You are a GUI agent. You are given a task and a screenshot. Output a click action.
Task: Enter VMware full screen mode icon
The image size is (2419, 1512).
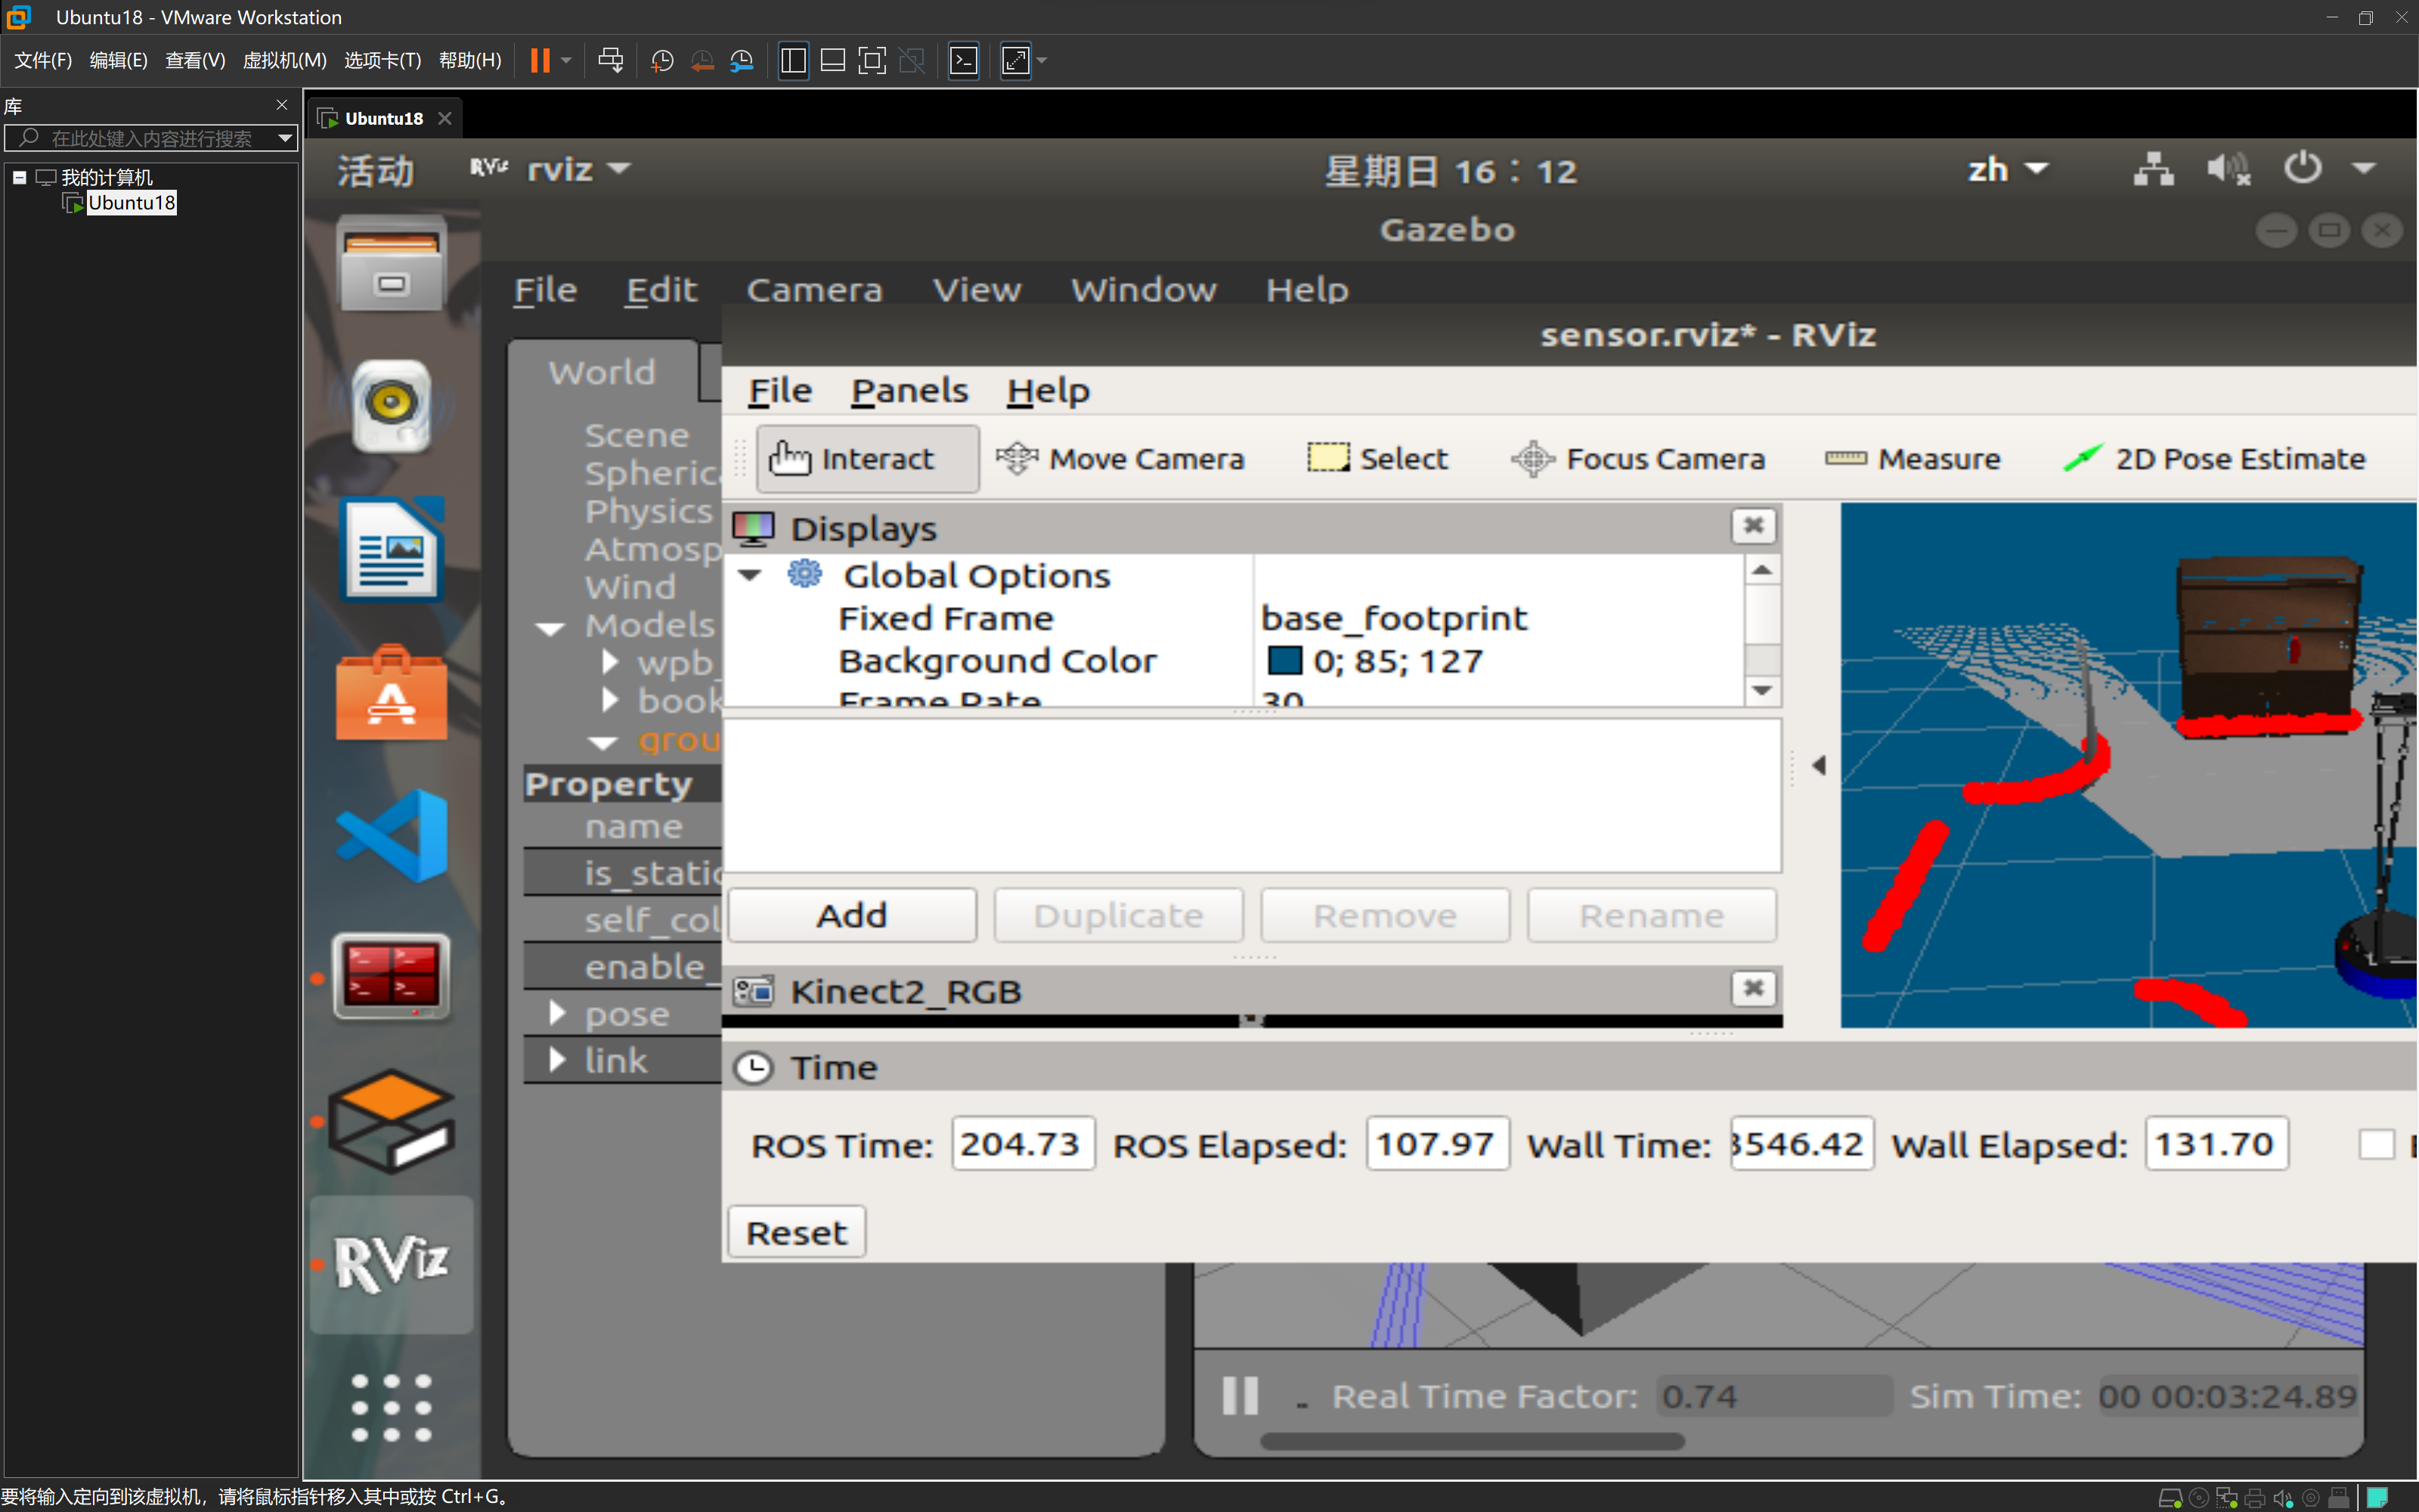click(x=872, y=61)
